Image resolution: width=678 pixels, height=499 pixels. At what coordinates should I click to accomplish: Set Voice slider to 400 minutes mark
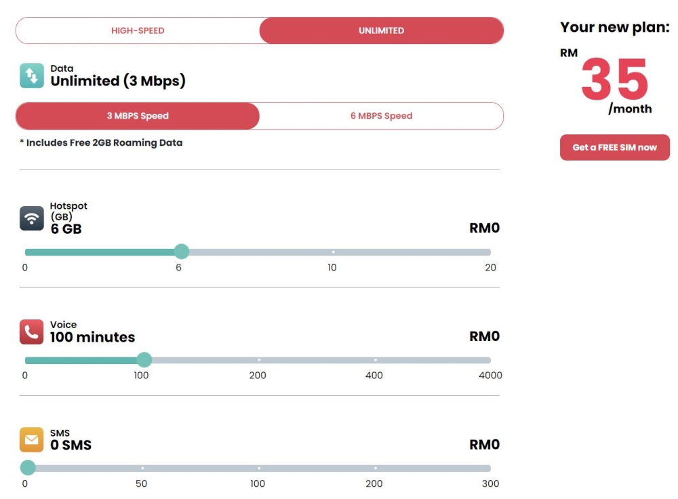tap(376, 360)
